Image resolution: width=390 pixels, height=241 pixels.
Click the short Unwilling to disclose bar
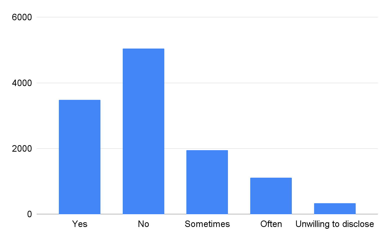[335, 208]
